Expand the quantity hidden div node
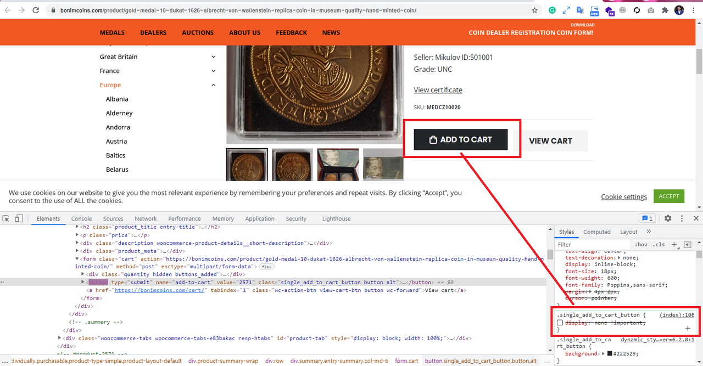703x366 pixels. point(83,274)
